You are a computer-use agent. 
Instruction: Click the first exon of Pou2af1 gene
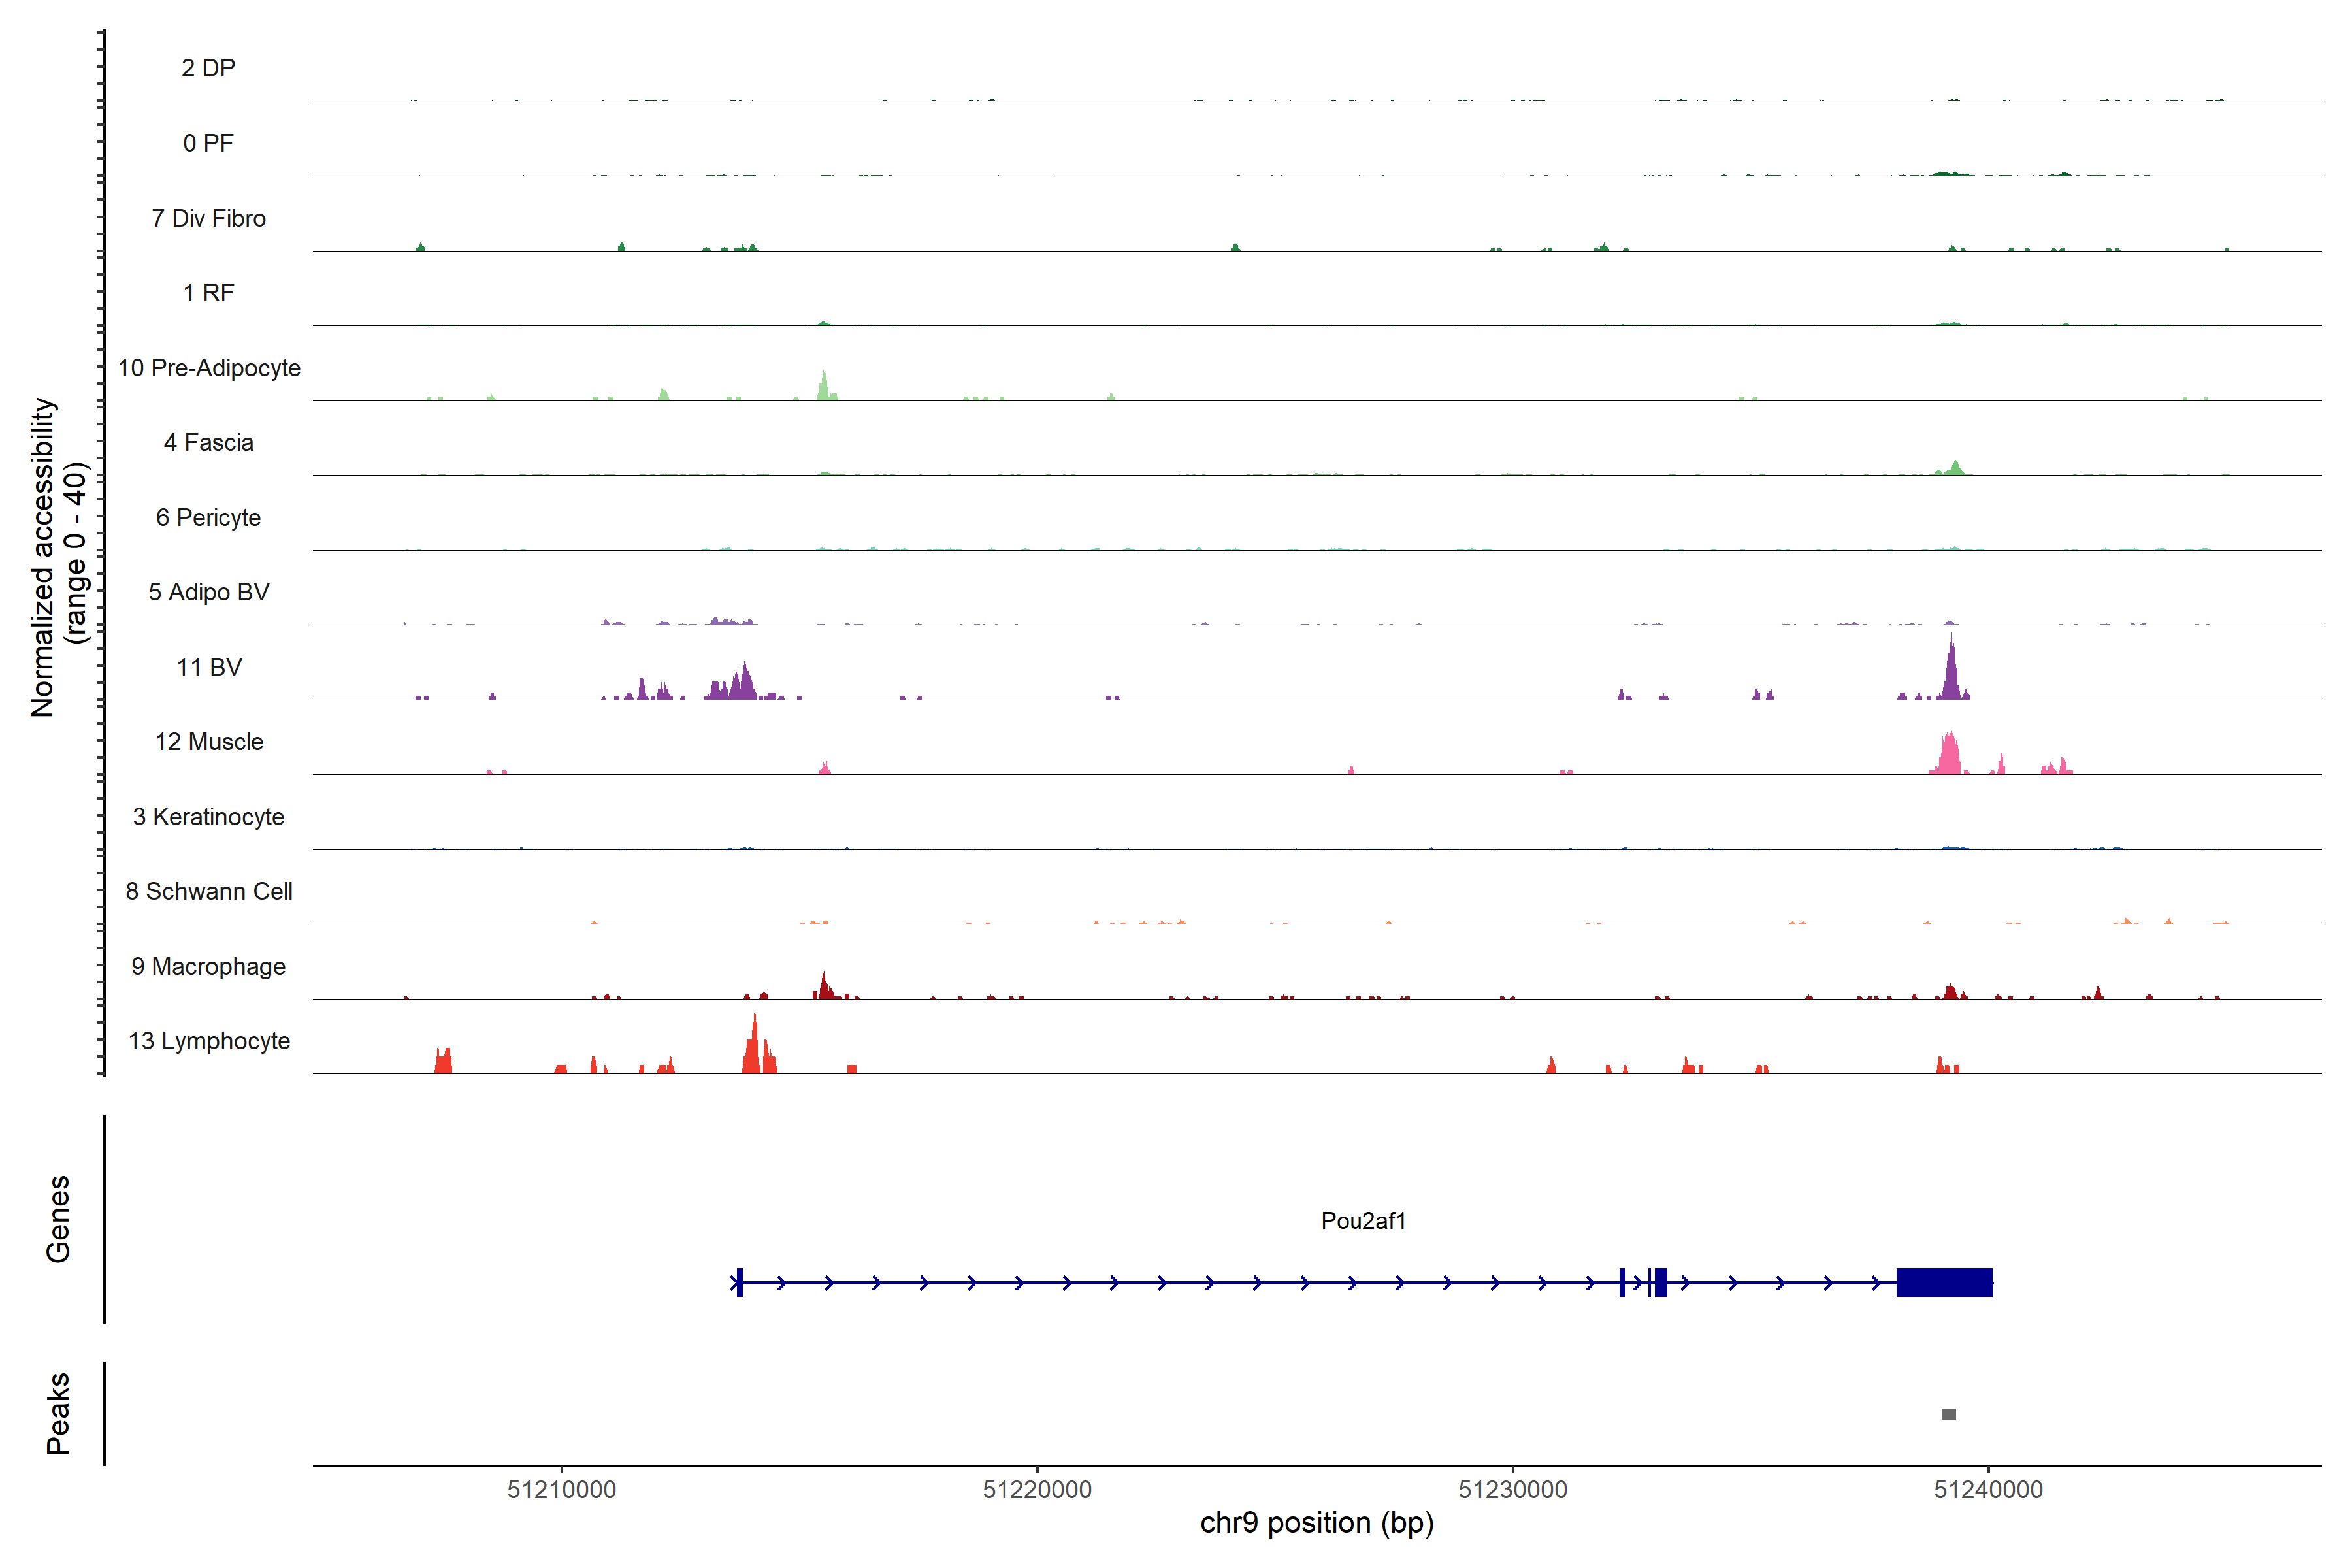tap(739, 1282)
